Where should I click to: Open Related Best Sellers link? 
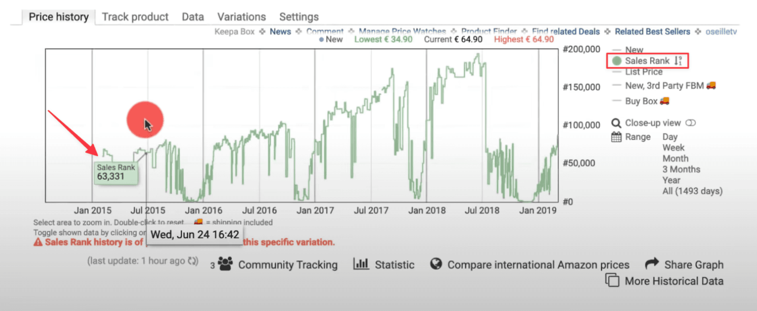pyautogui.click(x=652, y=32)
